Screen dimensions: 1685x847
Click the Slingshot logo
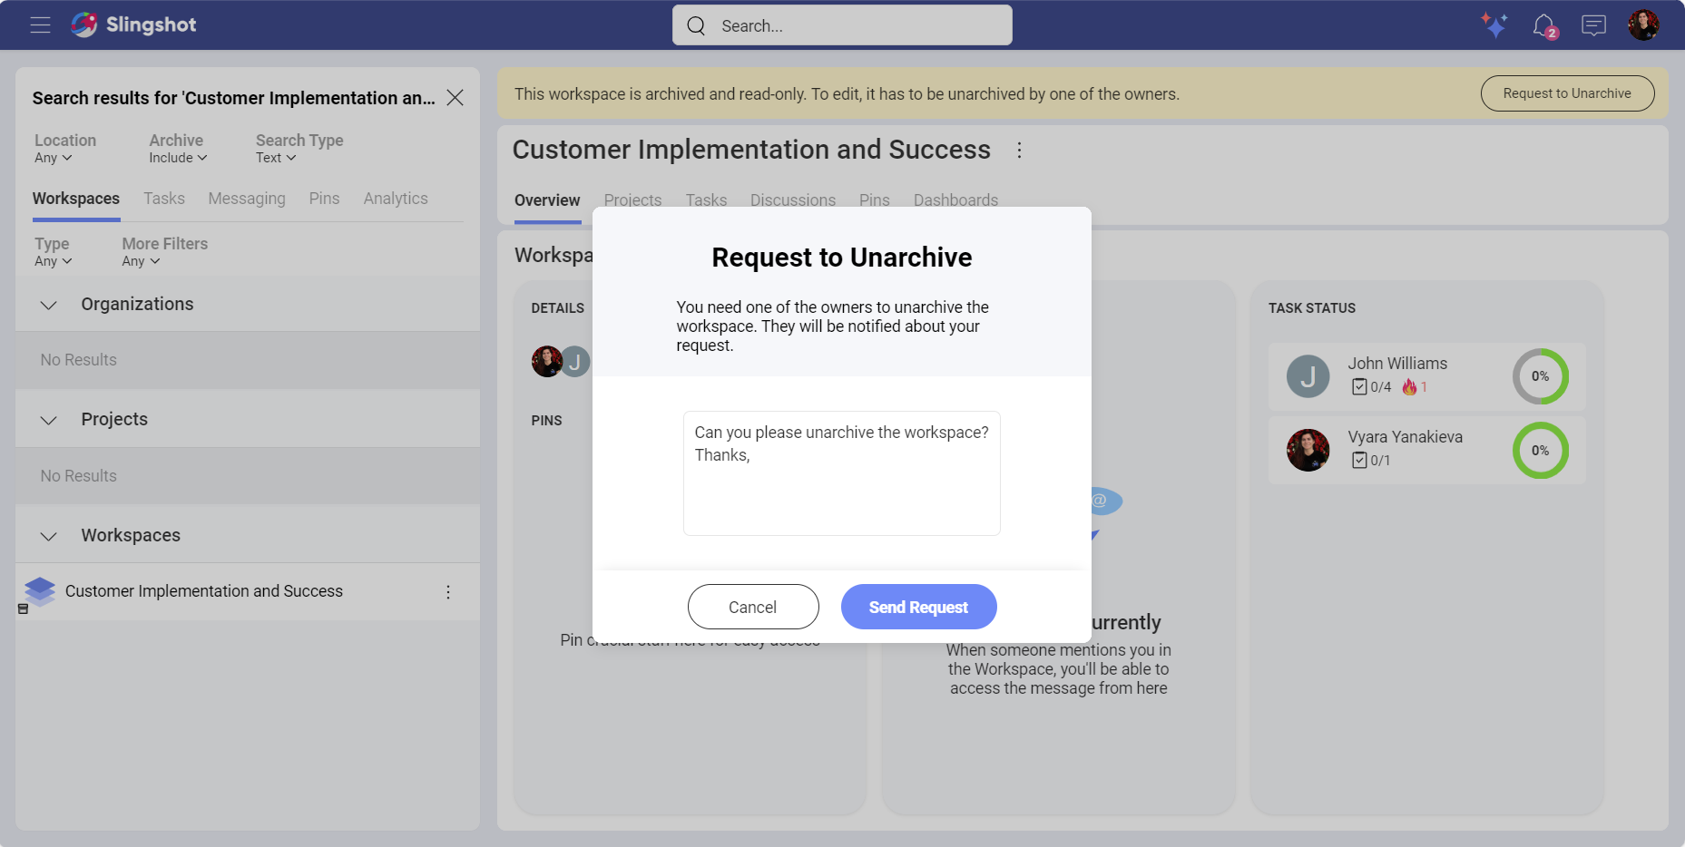(x=133, y=24)
